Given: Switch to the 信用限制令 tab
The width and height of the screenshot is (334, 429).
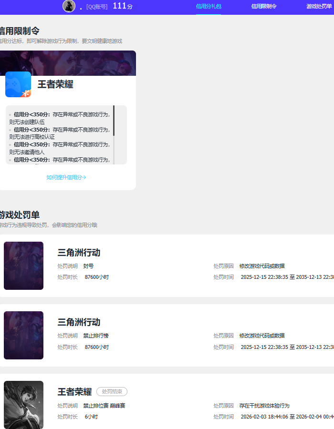Looking at the screenshot, I should tap(264, 6).
